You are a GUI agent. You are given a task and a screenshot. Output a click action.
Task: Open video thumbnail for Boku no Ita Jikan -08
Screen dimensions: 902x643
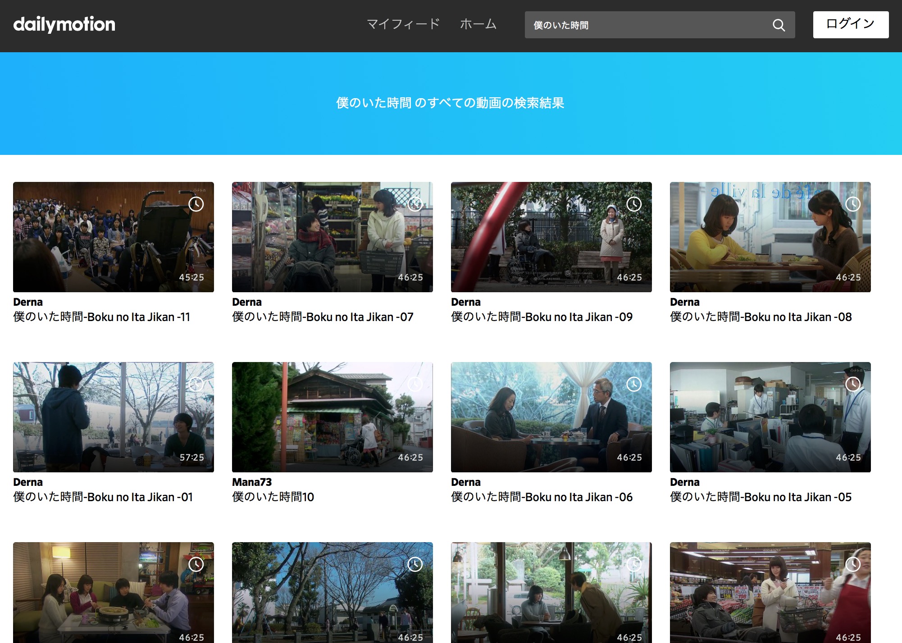(770, 237)
